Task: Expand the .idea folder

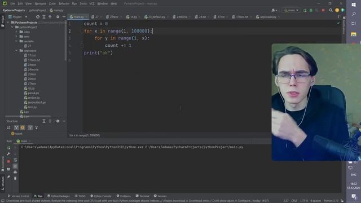Action: (x=16, y=32)
